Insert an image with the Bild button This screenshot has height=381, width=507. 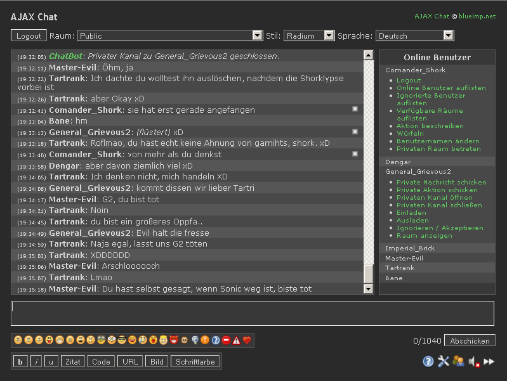tap(157, 361)
